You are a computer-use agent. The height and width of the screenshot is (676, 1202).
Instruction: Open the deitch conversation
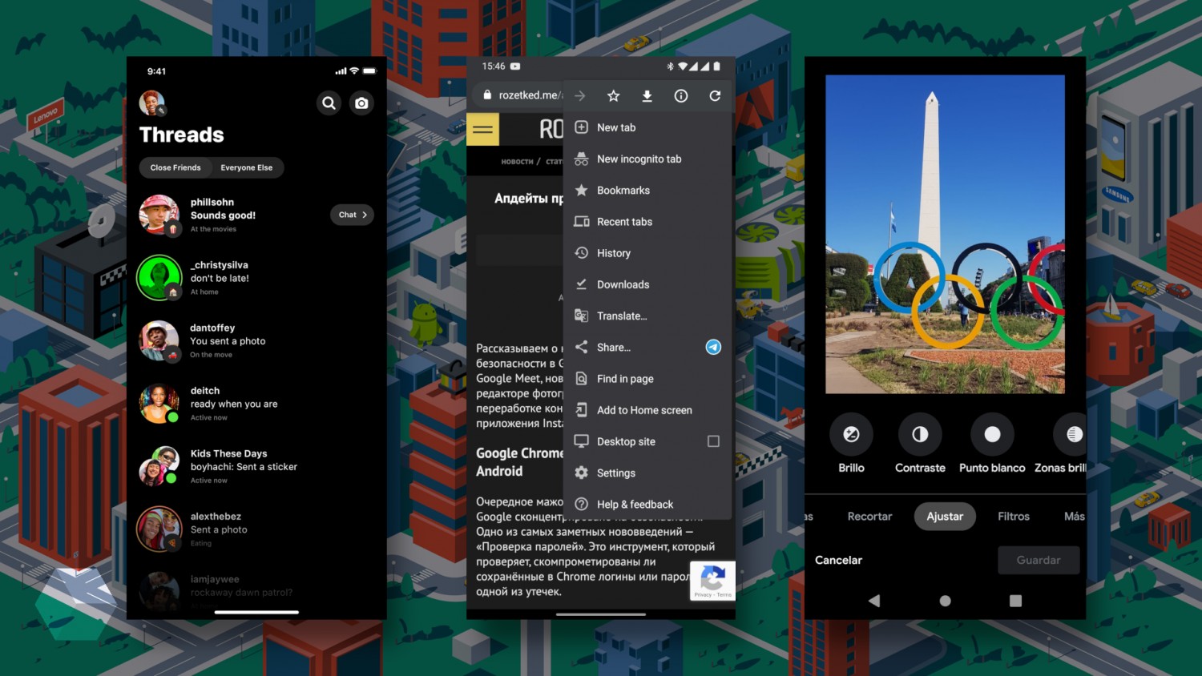coord(256,404)
